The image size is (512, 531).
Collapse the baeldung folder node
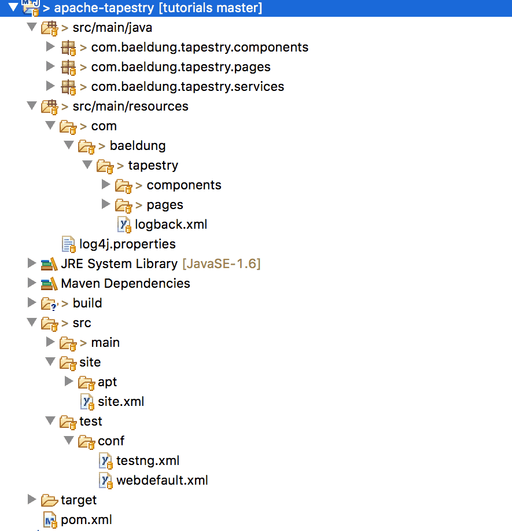coord(69,145)
